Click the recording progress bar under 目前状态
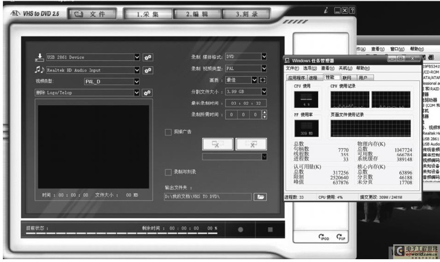The image size is (440, 262). (122, 233)
